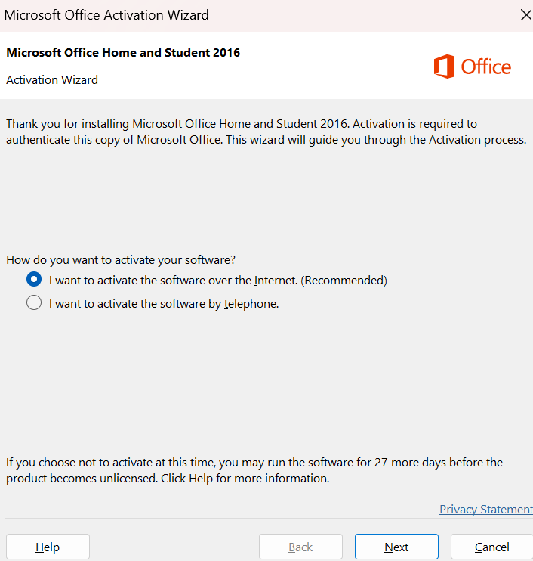Click the "How do you want to activate" question
533x561 pixels.
click(121, 260)
